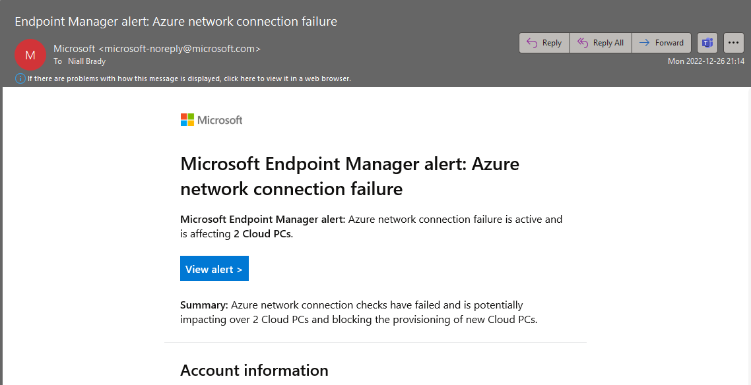Click the Account information heading
Screen dimensions: 751x385
(254, 370)
